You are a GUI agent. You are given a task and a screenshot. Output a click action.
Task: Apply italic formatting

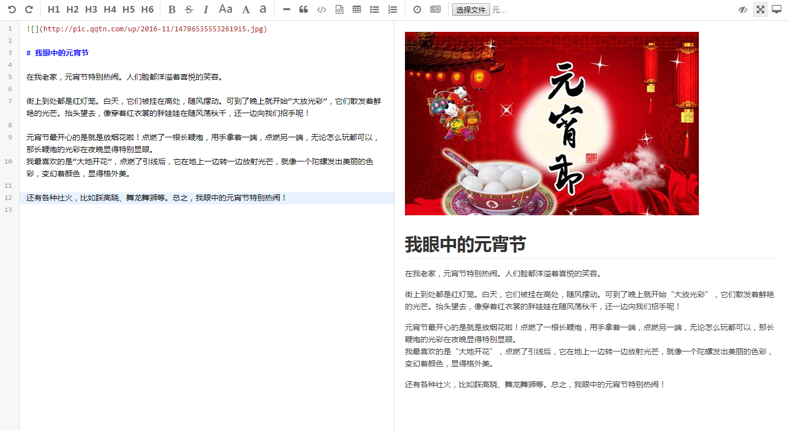pyautogui.click(x=206, y=9)
